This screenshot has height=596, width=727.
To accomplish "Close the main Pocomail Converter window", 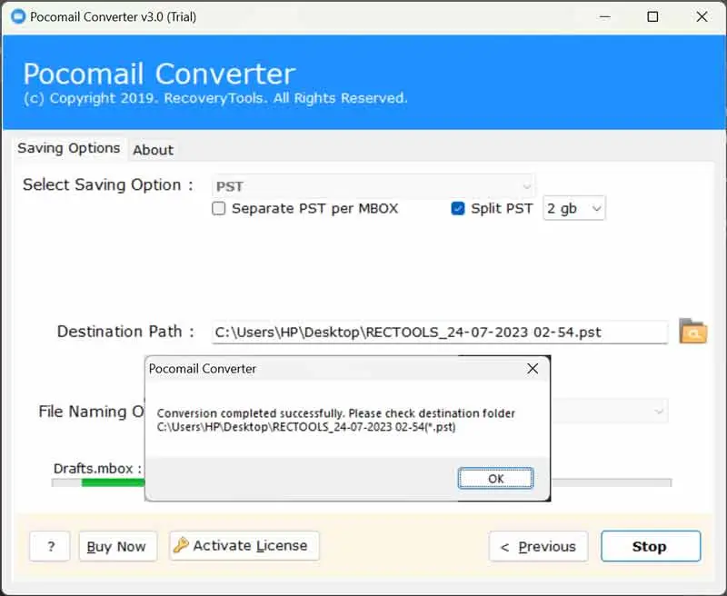I will (702, 16).
